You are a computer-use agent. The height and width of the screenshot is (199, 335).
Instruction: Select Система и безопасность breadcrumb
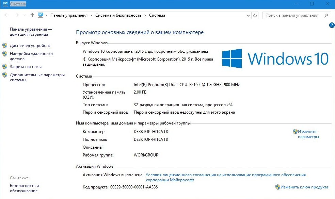(118, 15)
